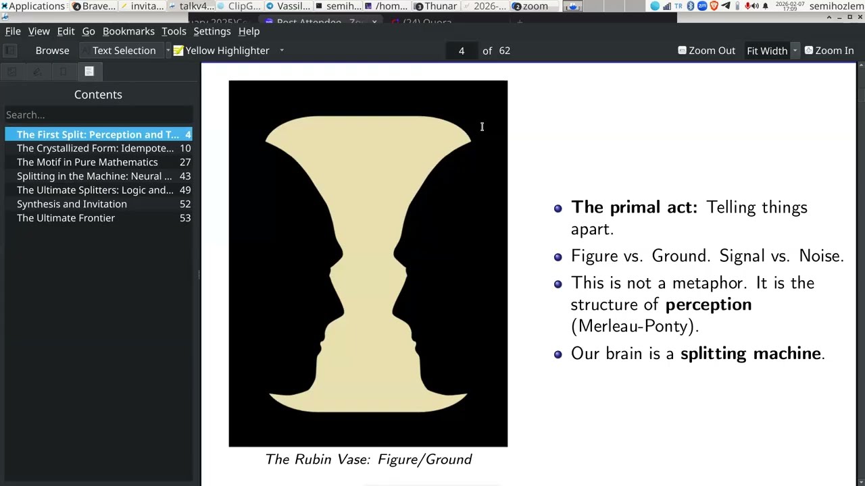This screenshot has width=865, height=486.
Task: Switch to the talkv4... taskbar window
Action: pyautogui.click(x=191, y=6)
